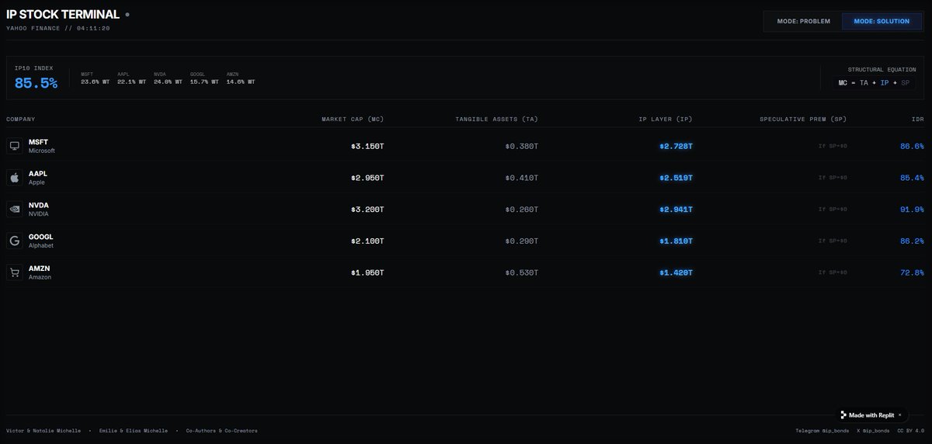Click the MARKET CAP (MC) column header

coord(353,120)
